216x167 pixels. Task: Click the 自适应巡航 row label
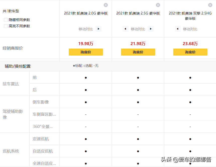click(43, 151)
